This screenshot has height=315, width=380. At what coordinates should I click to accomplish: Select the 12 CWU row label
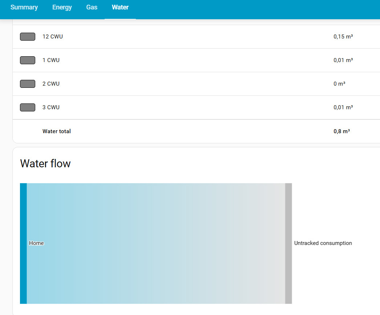coord(53,37)
